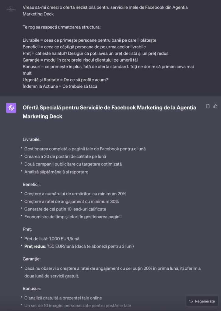Click the 'Garanție:' section label in response

pos(32,259)
